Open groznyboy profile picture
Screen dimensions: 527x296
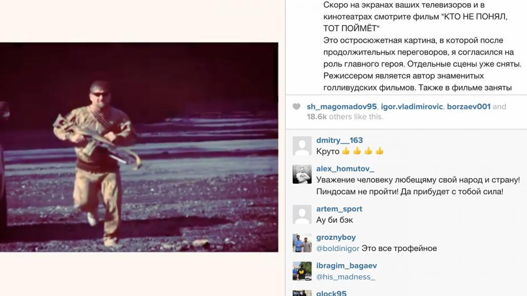pos(302,243)
